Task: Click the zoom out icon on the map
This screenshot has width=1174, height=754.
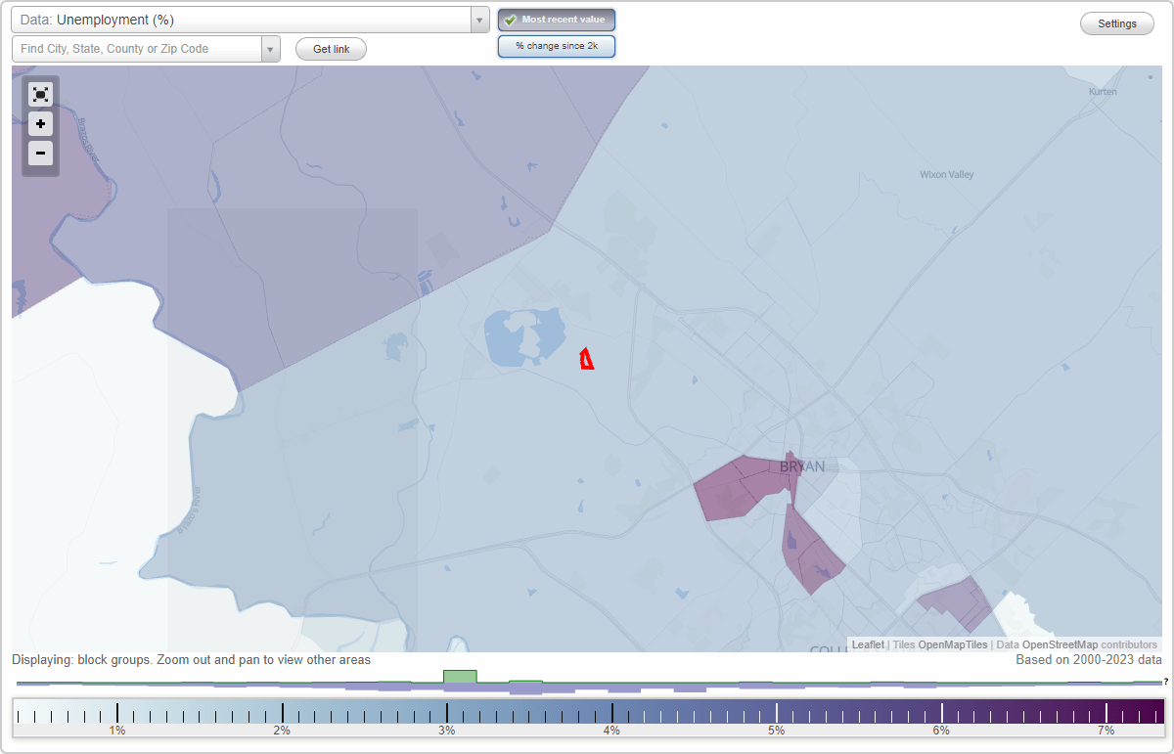Action: pos(40,154)
